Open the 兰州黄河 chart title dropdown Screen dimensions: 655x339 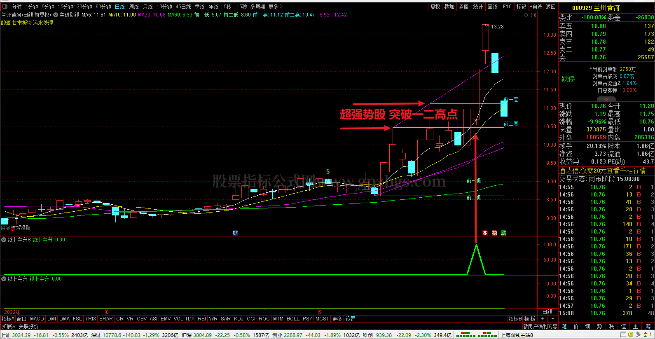(26, 15)
